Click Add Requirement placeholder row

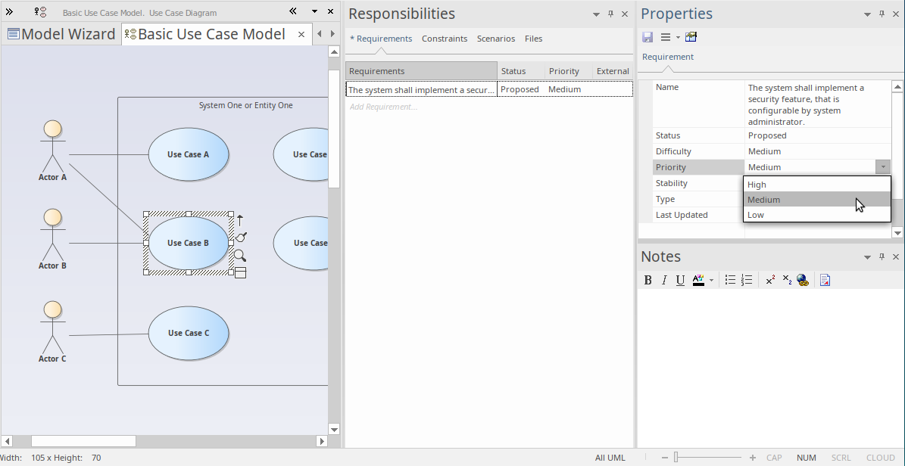[385, 107]
